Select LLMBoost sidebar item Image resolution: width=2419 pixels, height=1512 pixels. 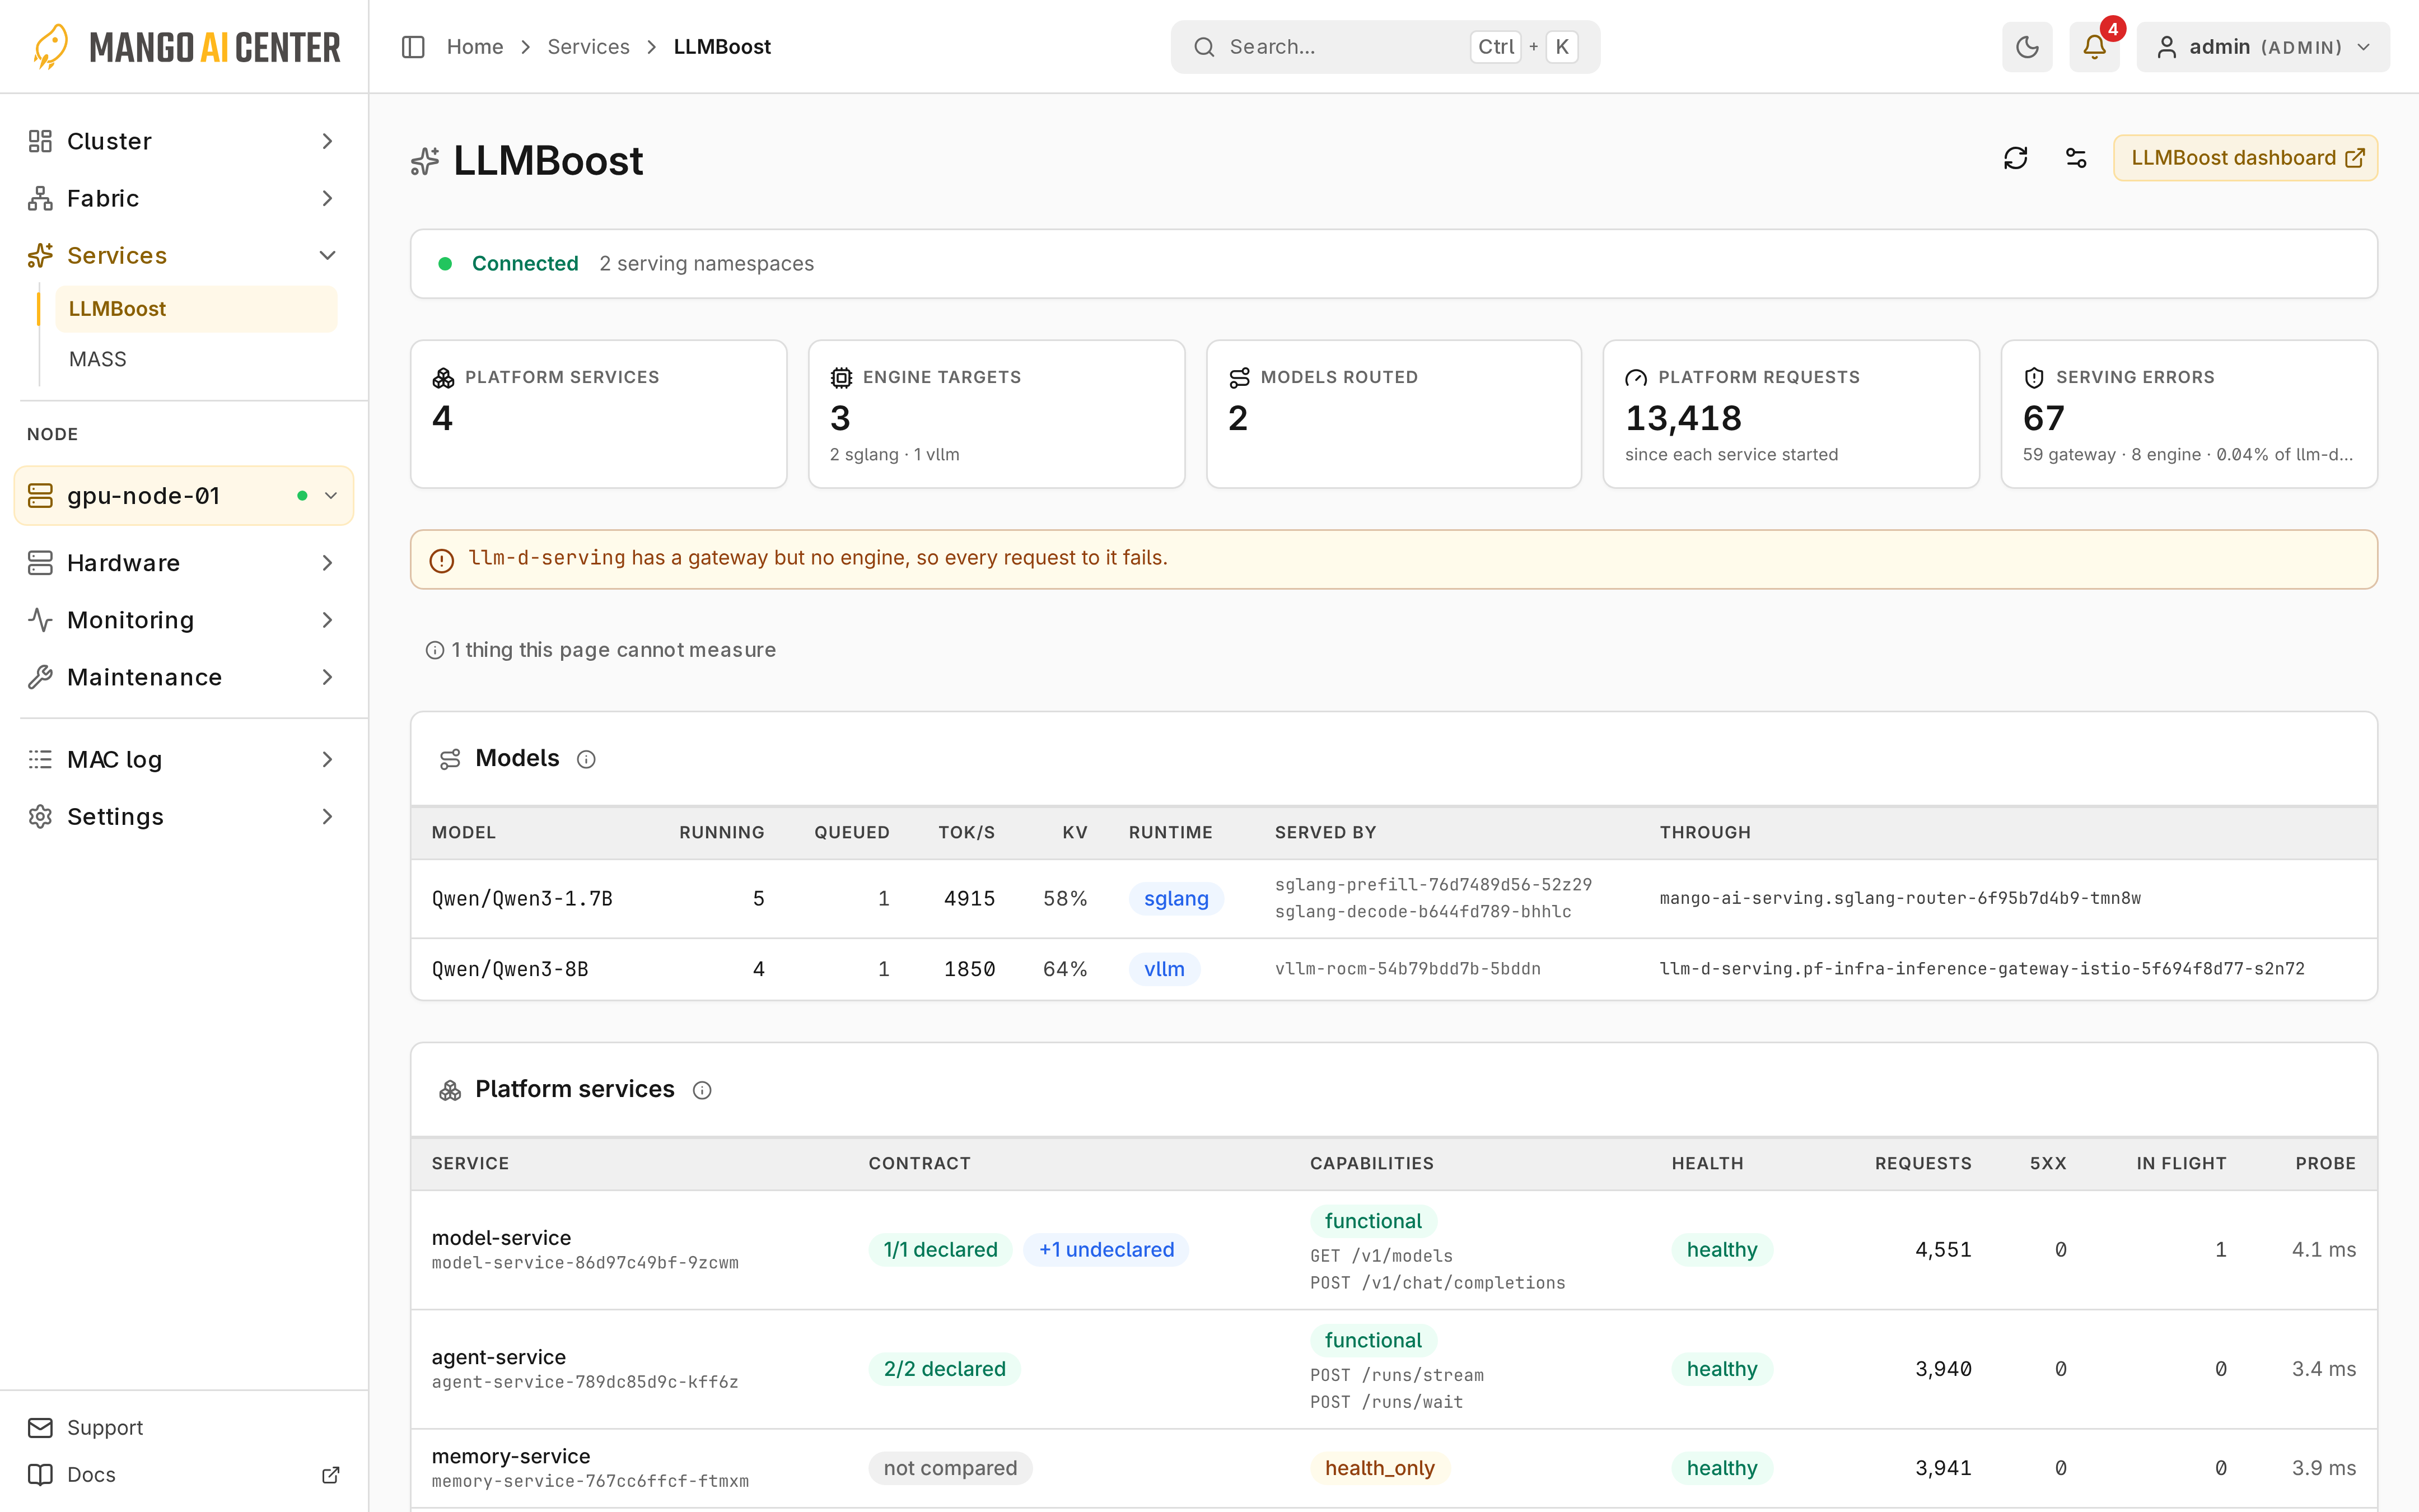pos(196,309)
